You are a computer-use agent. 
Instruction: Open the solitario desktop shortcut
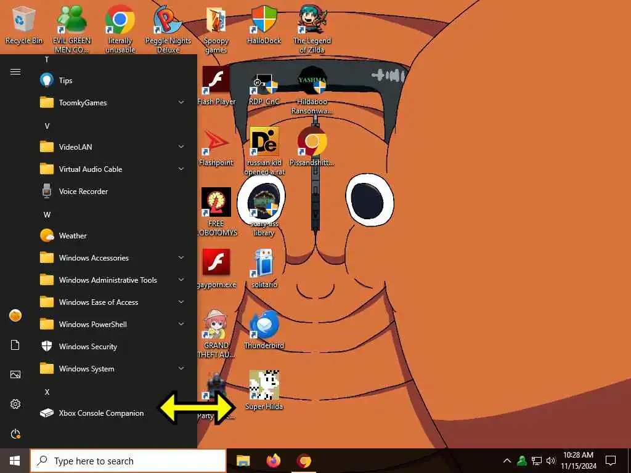click(264, 269)
